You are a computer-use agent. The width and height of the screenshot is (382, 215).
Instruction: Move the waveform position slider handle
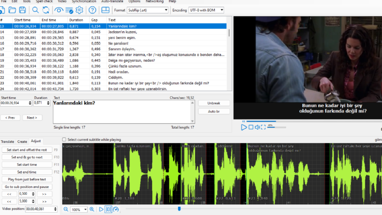click(179, 209)
